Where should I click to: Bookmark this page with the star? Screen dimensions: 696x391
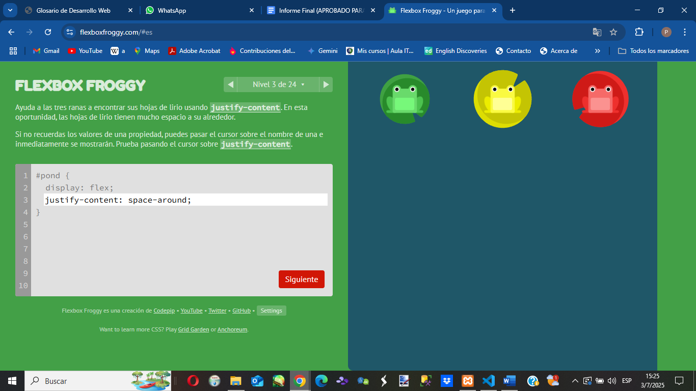[x=613, y=32]
